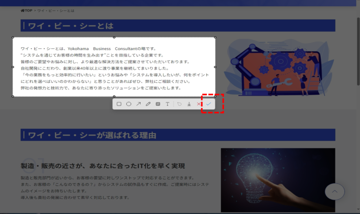
Task: Confirm capture with blue checkmark
Action: [208, 104]
